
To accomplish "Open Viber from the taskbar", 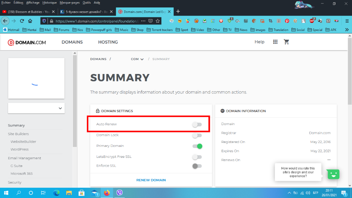I will (119, 193).
